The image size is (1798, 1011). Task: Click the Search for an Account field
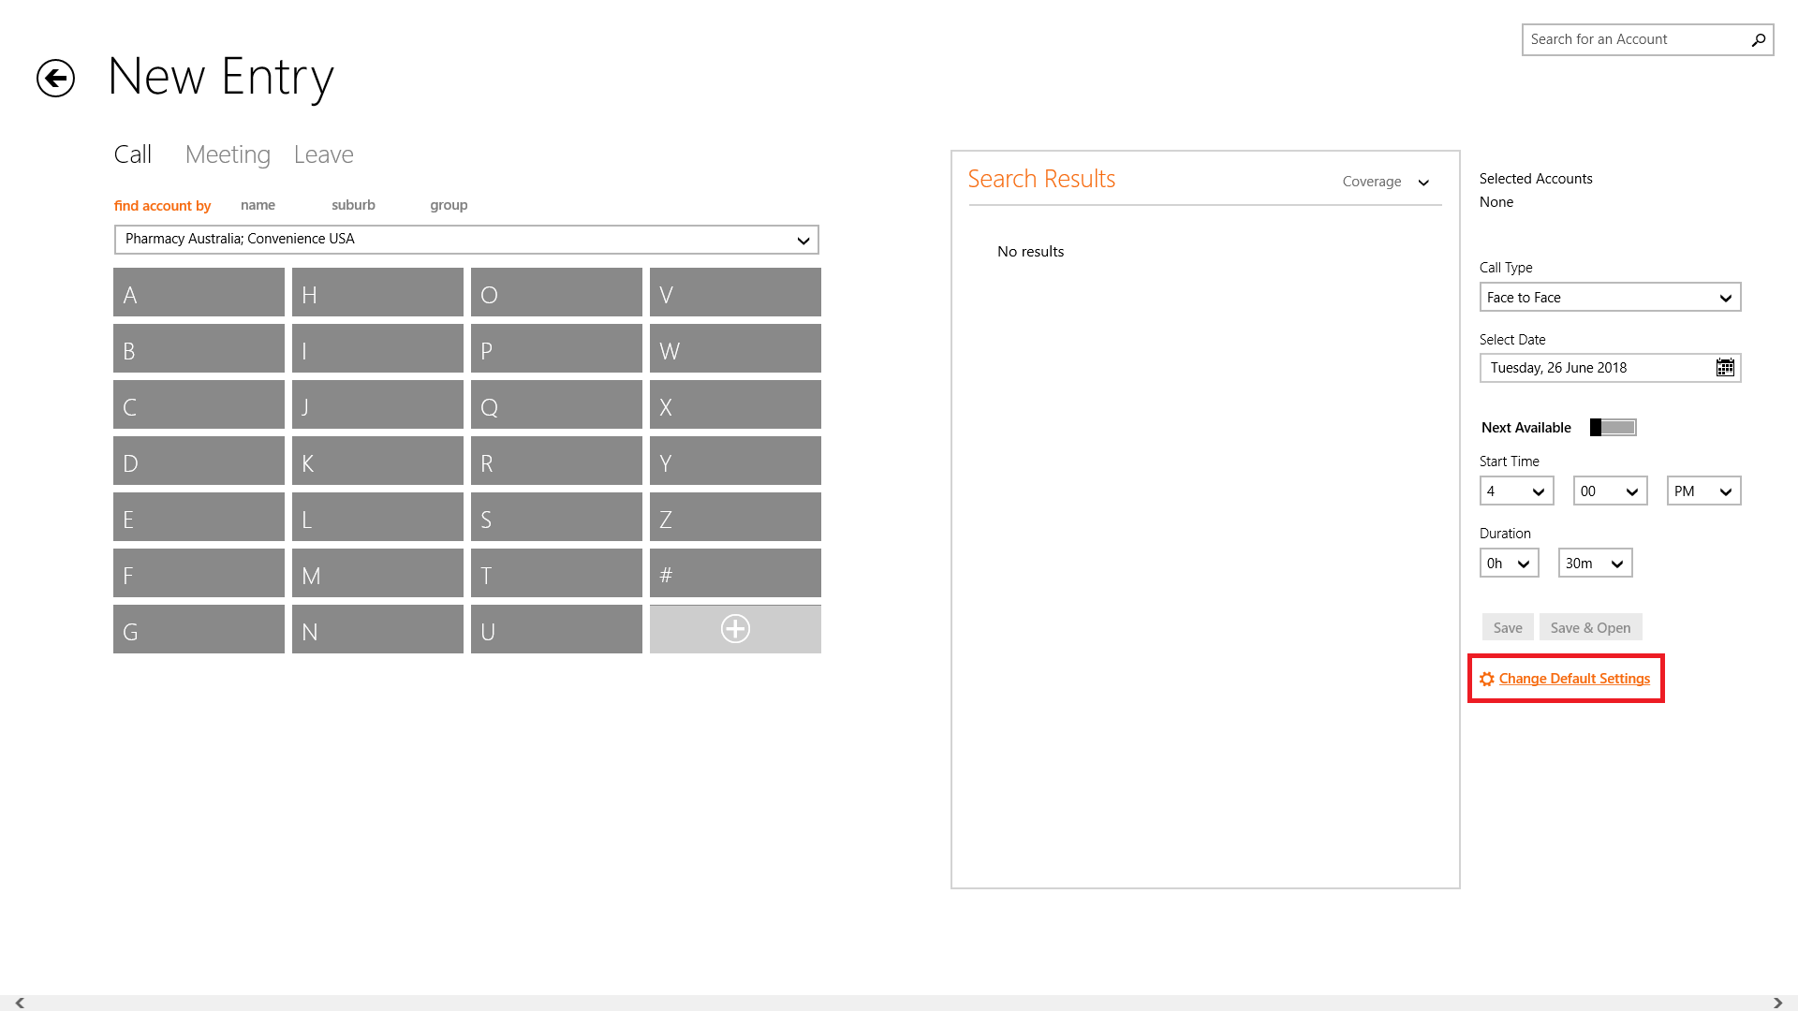pyautogui.click(x=1634, y=39)
